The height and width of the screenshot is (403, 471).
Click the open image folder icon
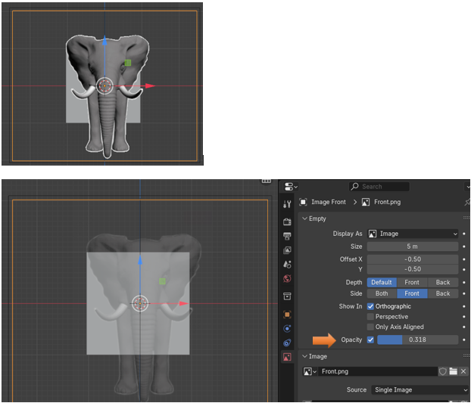tap(453, 371)
